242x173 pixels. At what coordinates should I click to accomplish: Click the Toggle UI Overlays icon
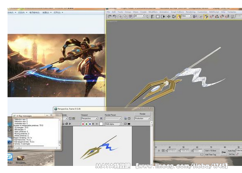[x=126, y=124]
